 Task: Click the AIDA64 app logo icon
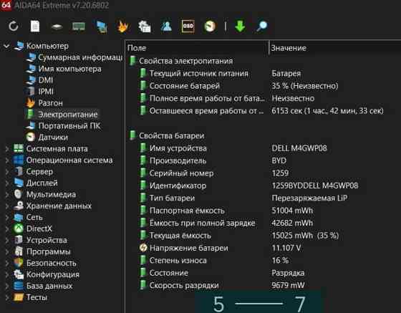click(x=6, y=5)
